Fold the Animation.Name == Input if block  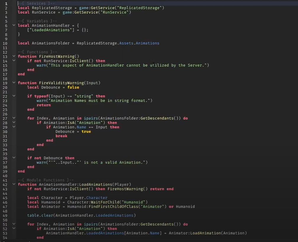click(14, 127)
